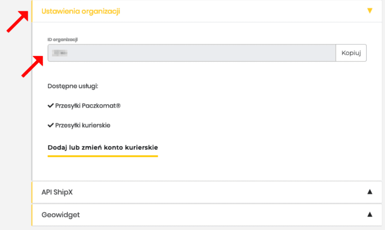Click the blurred organization ID value
Image resolution: width=385 pixels, height=230 pixels.
[59, 53]
